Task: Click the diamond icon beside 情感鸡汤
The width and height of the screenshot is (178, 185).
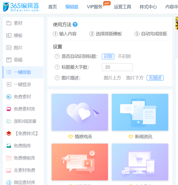Action: 71,137
